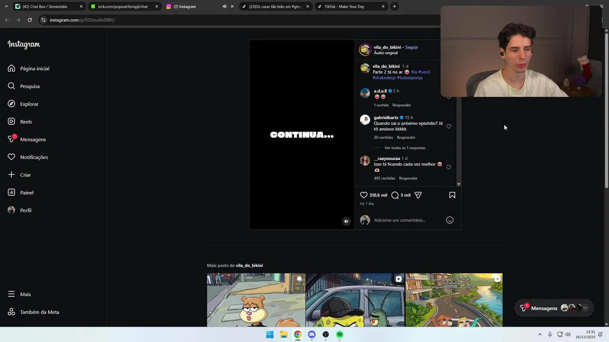Open __raaysouzaa profile avatar

point(365,161)
